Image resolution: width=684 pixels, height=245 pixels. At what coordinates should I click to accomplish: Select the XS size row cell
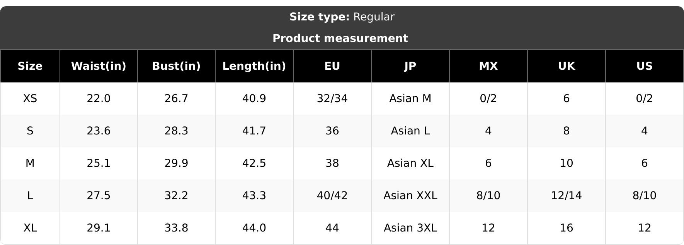point(30,99)
